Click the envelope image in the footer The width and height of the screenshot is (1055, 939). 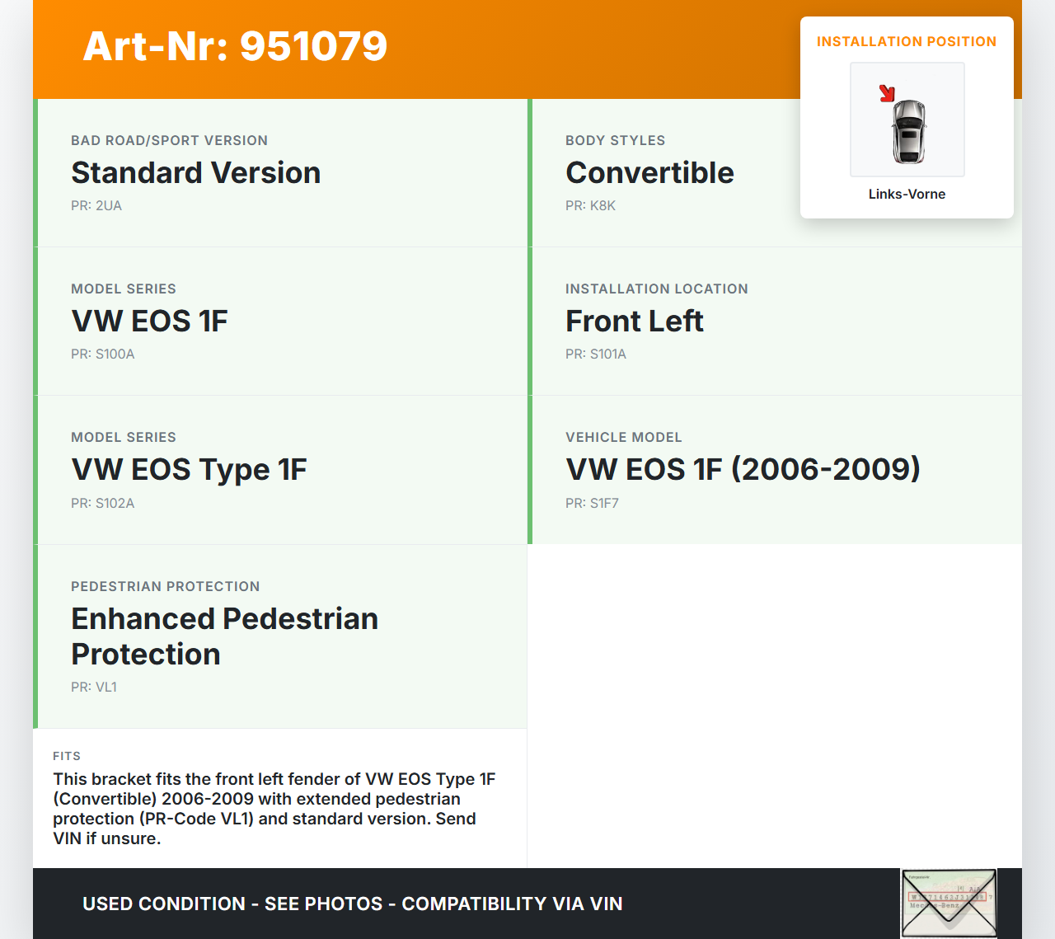pos(949,904)
